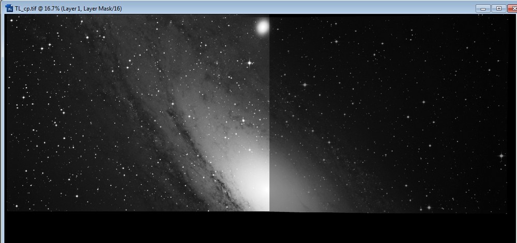Click the spiked bright star left of the seam

[249, 62]
